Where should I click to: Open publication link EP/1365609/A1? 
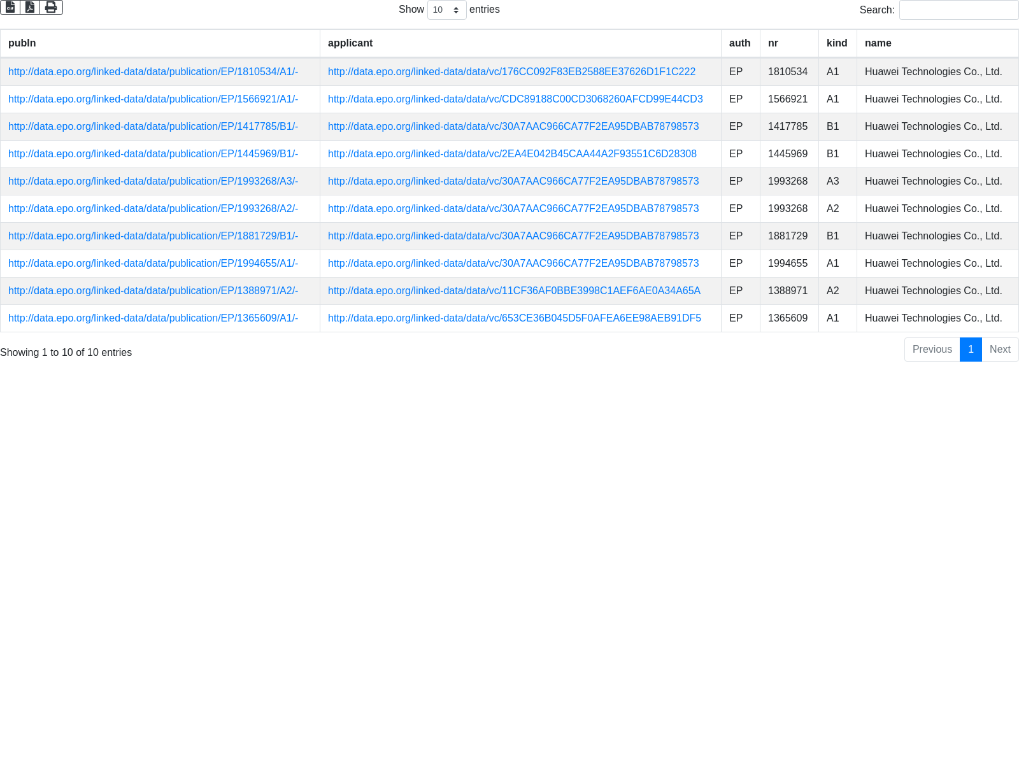coord(153,318)
